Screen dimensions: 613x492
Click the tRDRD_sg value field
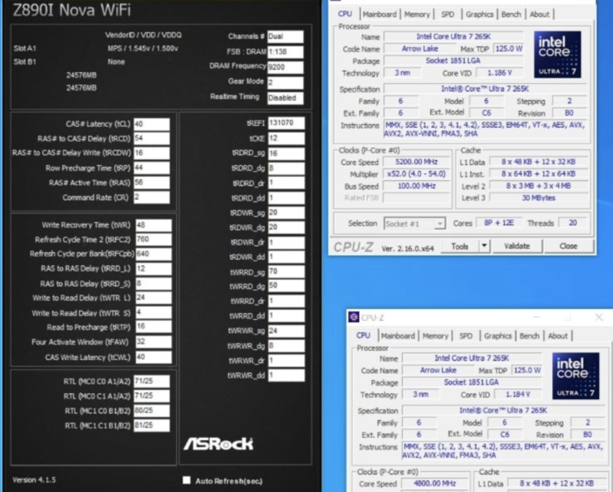286,154
